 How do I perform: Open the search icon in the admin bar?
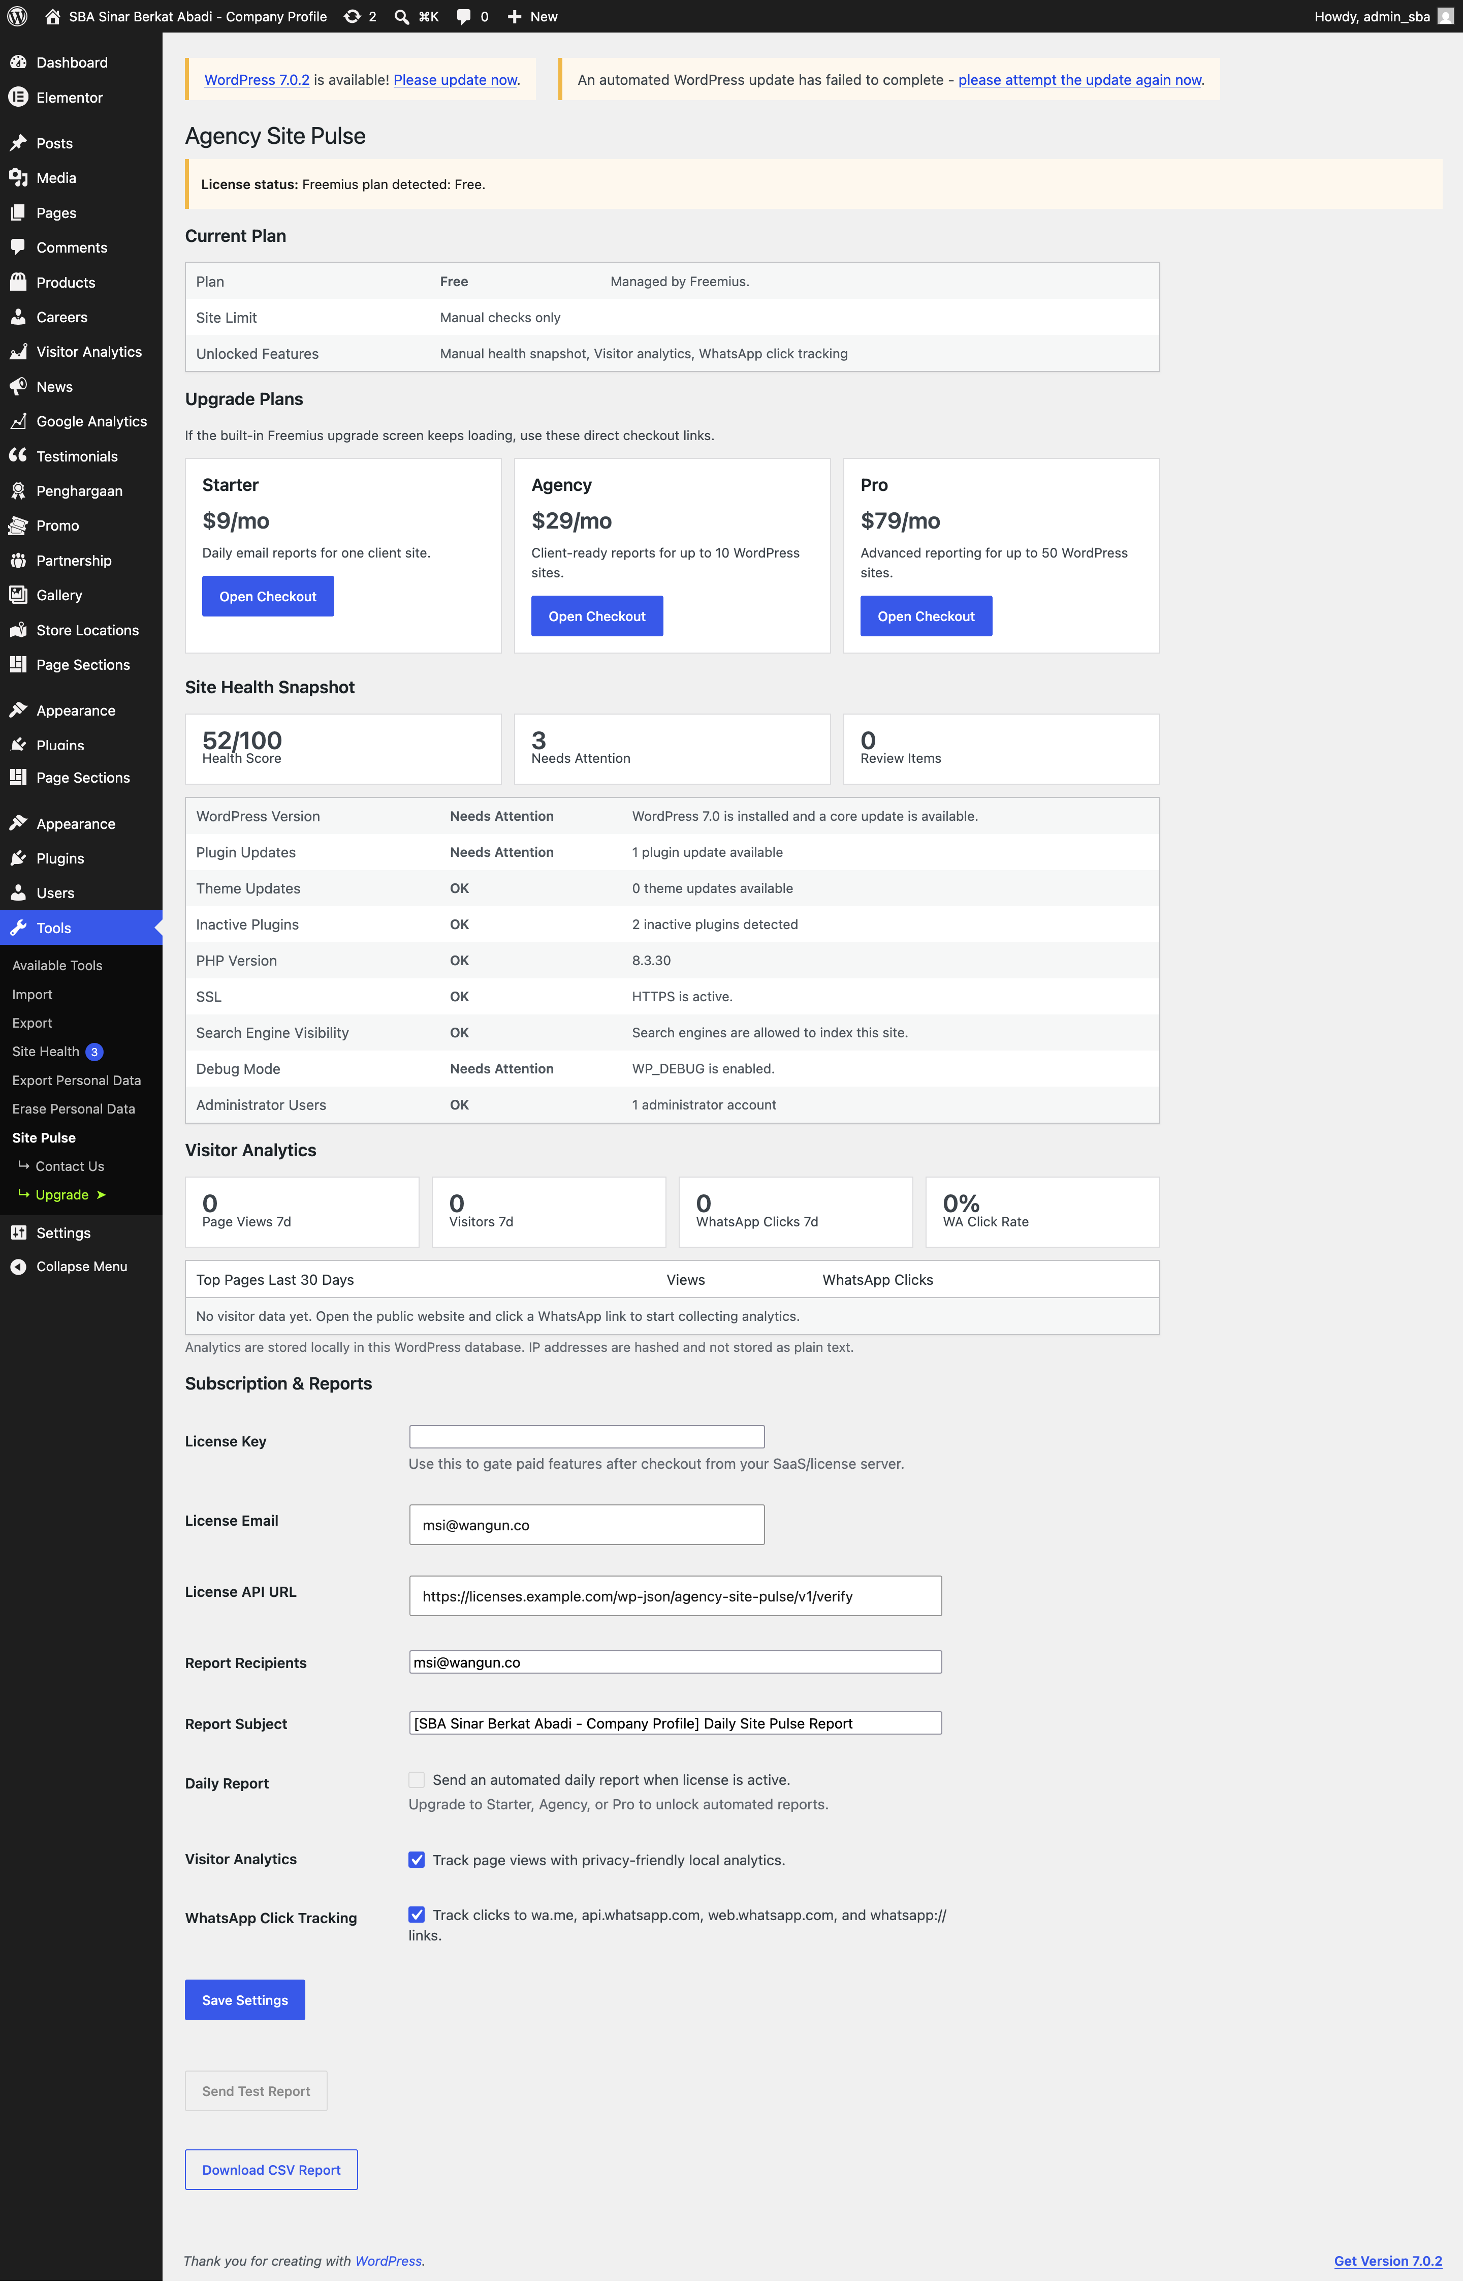(x=402, y=17)
